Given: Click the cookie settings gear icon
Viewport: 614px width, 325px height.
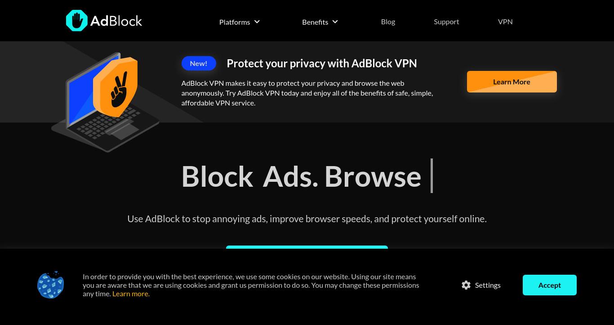Looking at the screenshot, I should point(466,285).
